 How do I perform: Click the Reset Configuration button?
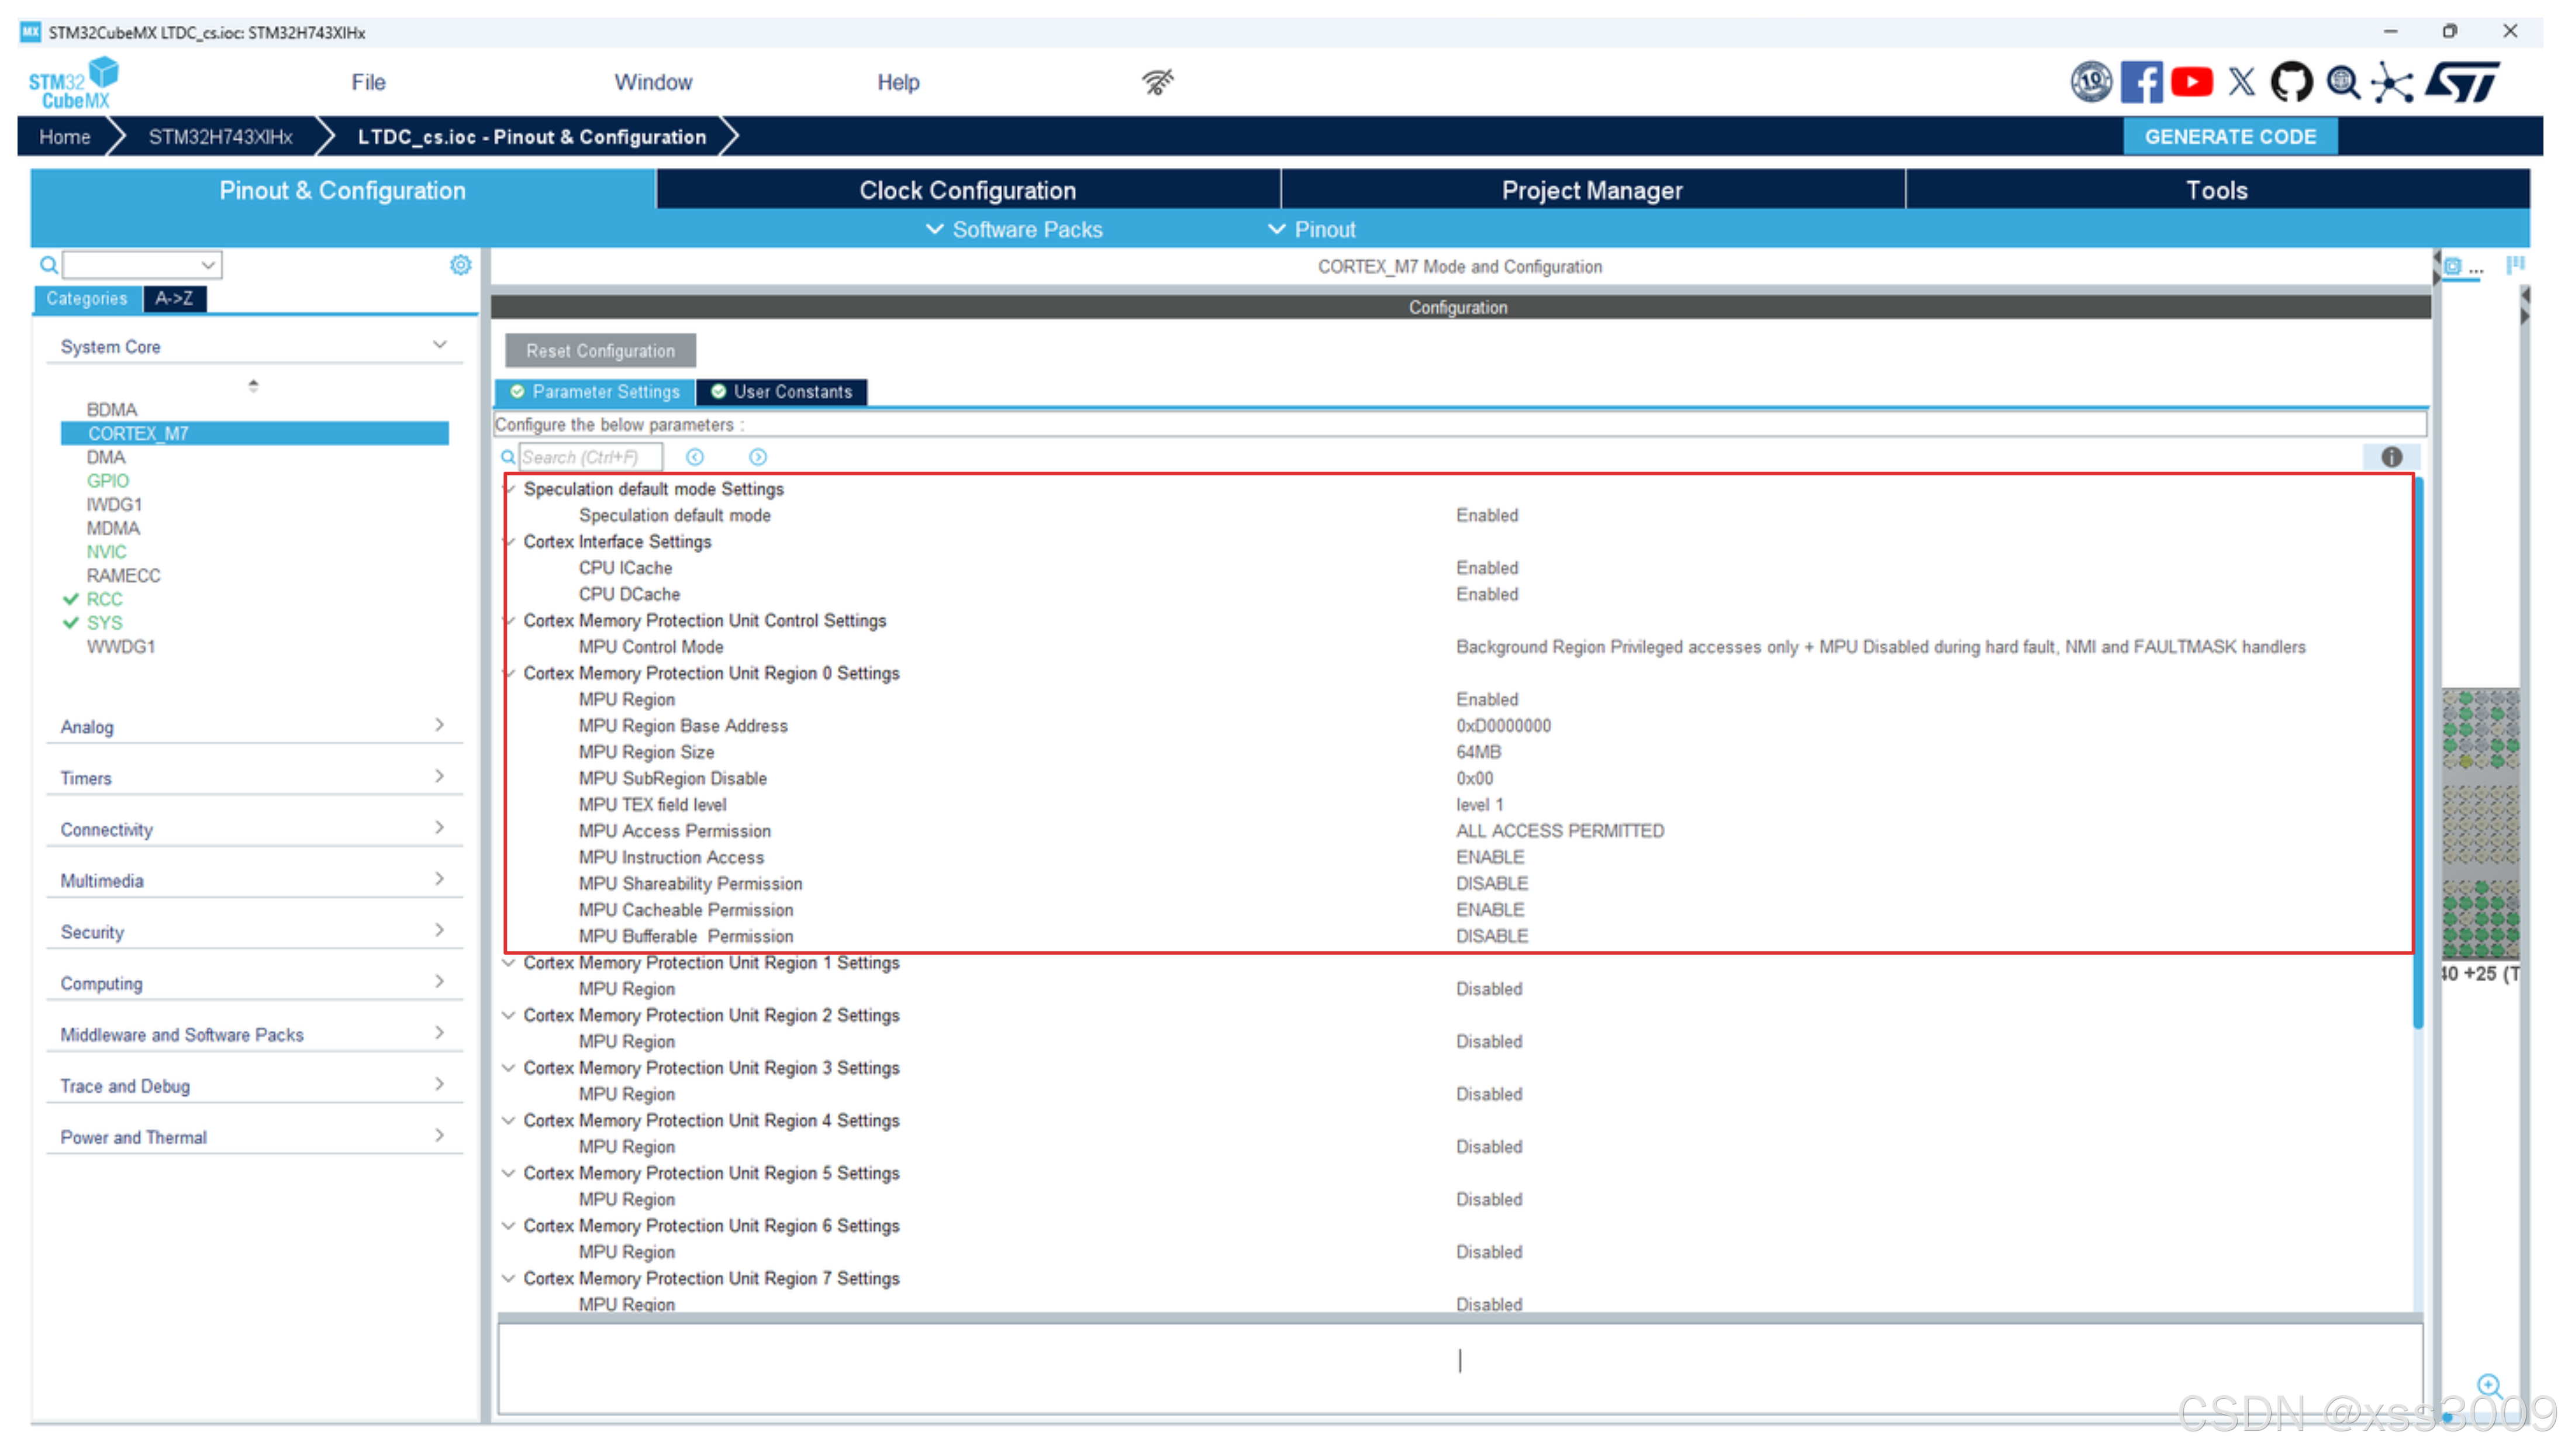pos(600,351)
